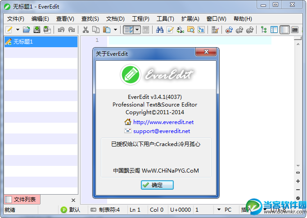The width and height of the screenshot is (307, 218).
Task: Open the 编辑(E) menu
Action: pyautogui.click(x=40, y=19)
